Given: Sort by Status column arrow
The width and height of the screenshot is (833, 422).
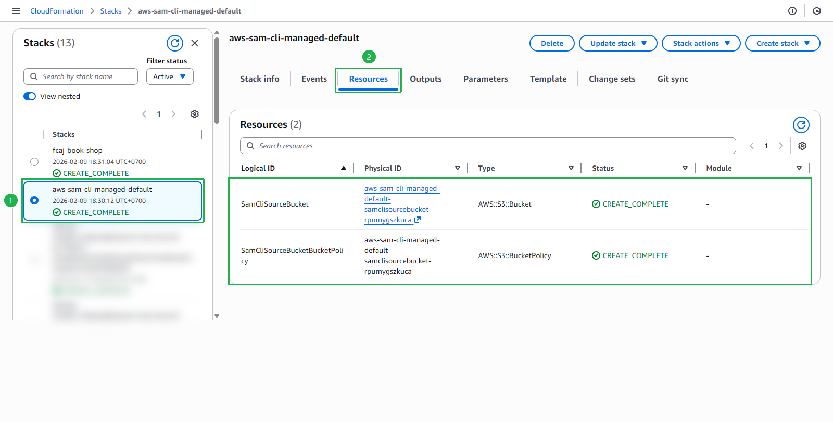Looking at the screenshot, I should tap(685, 168).
